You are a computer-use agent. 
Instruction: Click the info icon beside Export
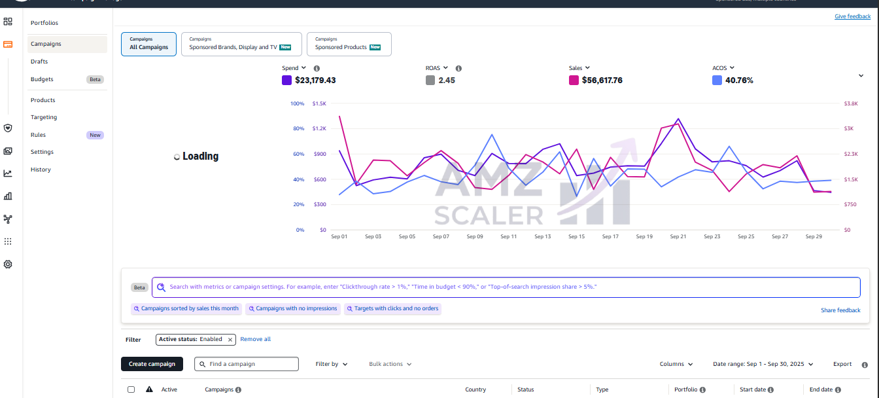865,365
